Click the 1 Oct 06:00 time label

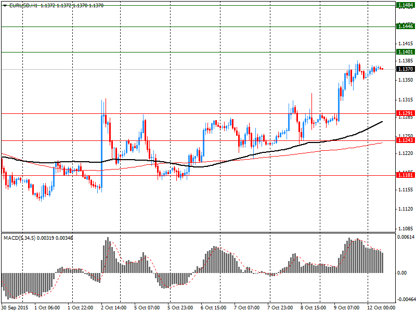point(47,308)
